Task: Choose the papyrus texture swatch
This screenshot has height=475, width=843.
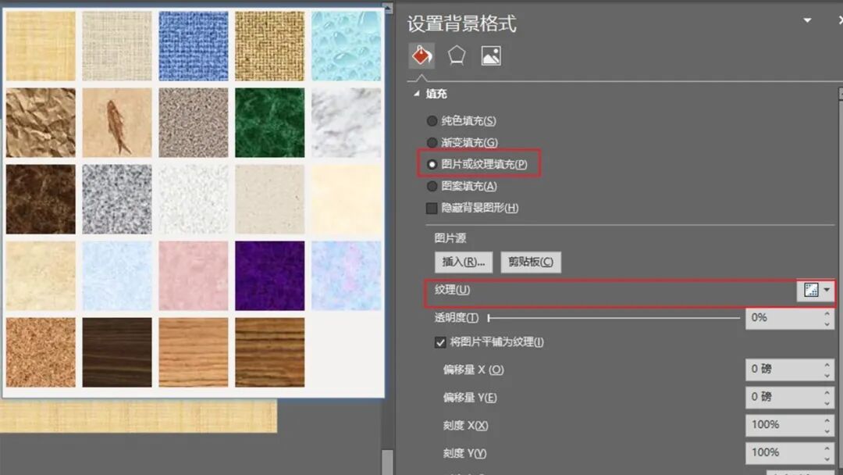Action: [41, 46]
